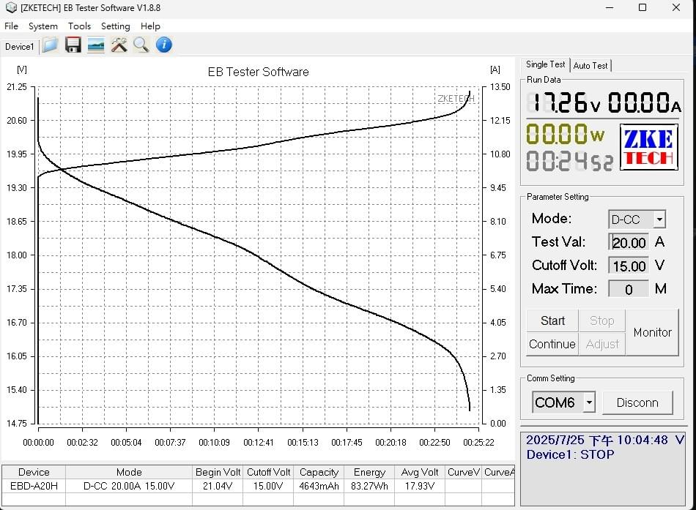
Task: Click the Energy column header
Action: [369, 472]
